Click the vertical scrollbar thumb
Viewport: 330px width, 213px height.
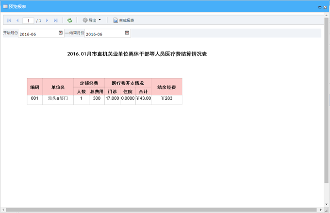[327, 100]
